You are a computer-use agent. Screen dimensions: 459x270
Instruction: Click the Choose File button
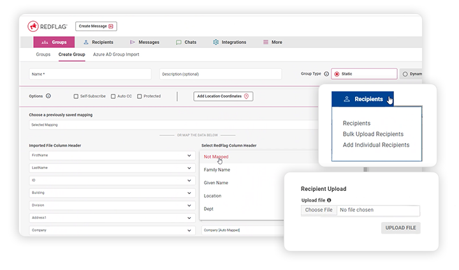(319, 210)
